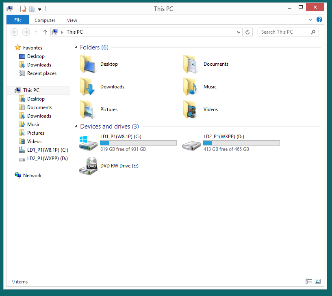Screen dimensions: 332x296
Task: Click the Help question mark icon
Action: point(319,19)
